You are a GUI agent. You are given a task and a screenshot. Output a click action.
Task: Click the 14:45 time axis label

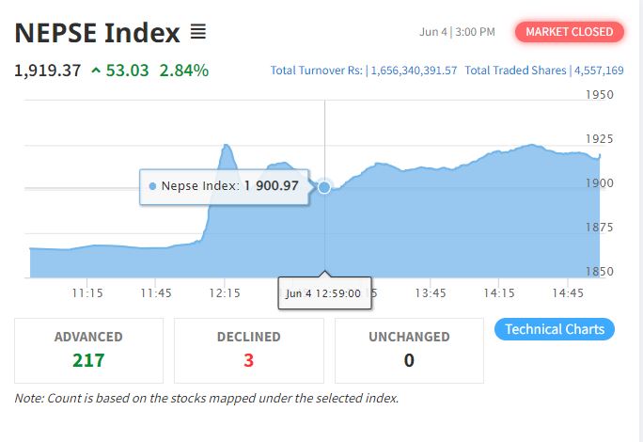(568, 293)
